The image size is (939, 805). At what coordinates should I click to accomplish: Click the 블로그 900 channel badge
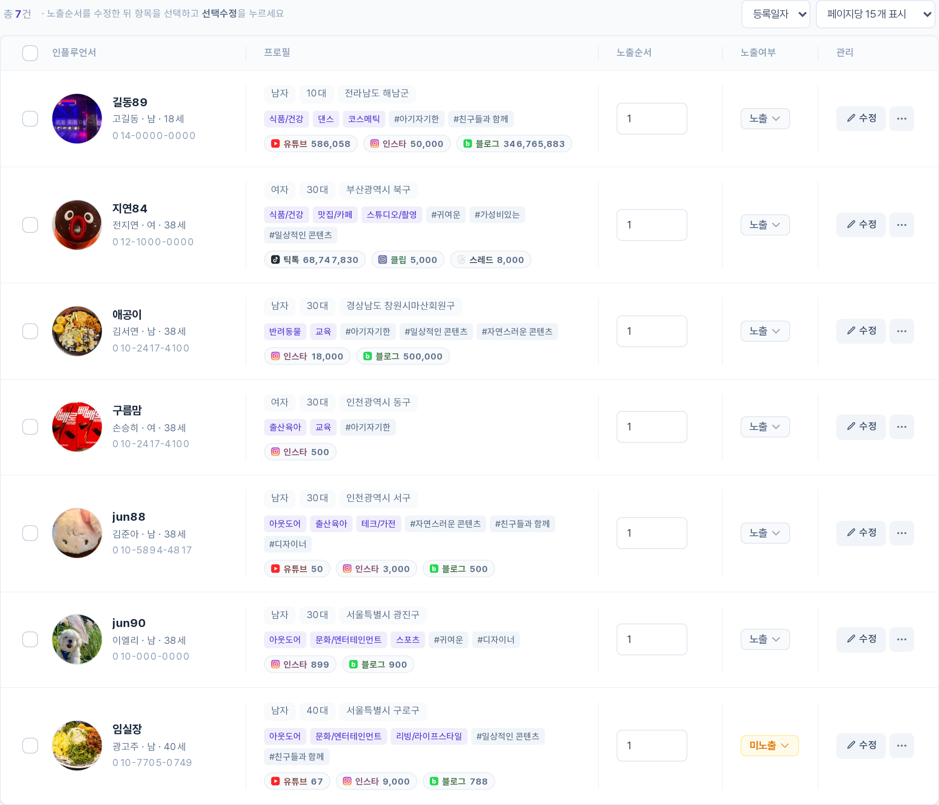pos(377,665)
